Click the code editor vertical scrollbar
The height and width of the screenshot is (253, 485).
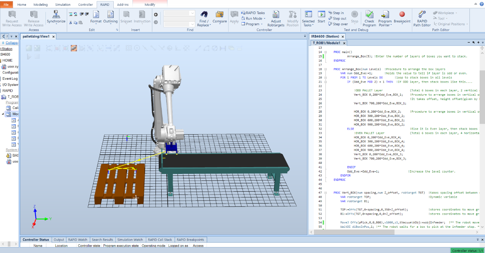pyautogui.click(x=482, y=97)
